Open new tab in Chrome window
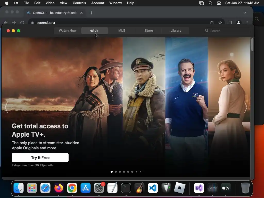The width and height of the screenshot is (264, 198). (x=91, y=13)
